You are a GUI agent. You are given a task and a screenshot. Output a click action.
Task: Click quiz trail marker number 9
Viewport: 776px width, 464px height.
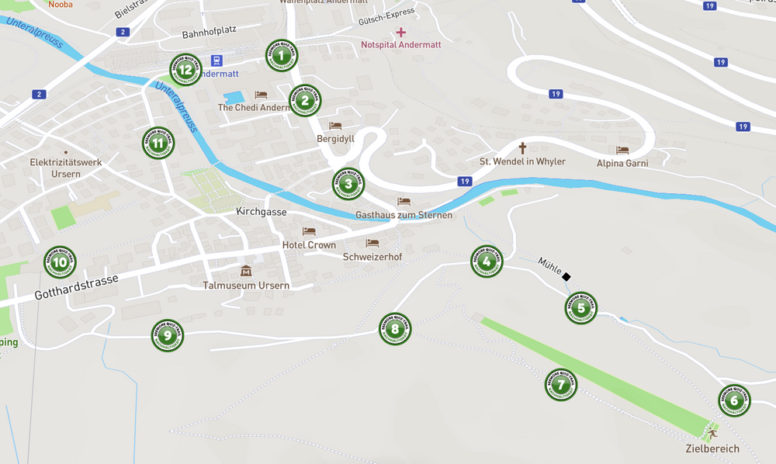[168, 335]
